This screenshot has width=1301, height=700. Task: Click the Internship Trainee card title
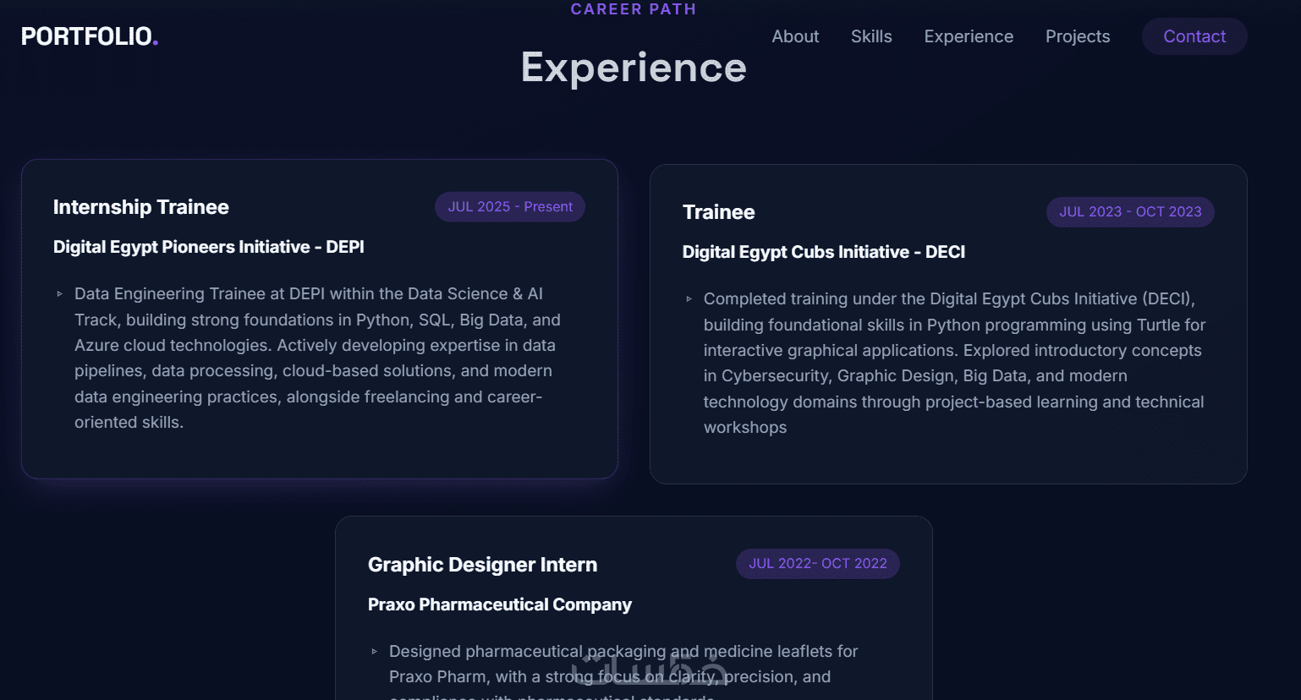click(x=141, y=207)
